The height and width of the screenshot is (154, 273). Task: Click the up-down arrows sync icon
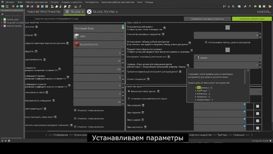point(233,6)
